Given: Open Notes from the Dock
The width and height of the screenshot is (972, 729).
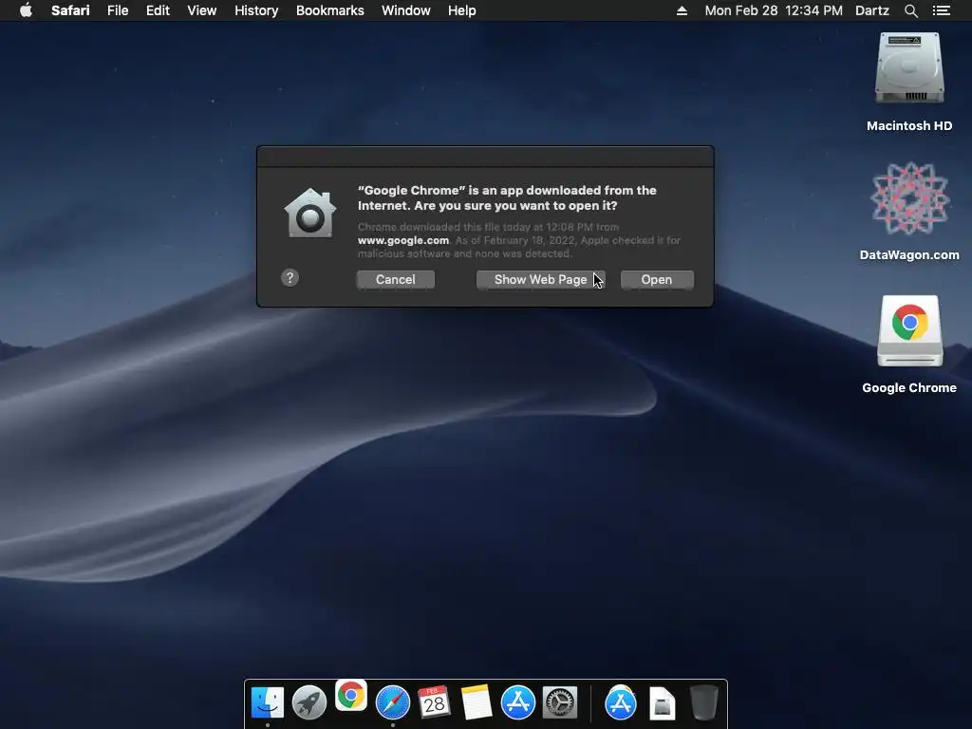Looking at the screenshot, I should 477,702.
